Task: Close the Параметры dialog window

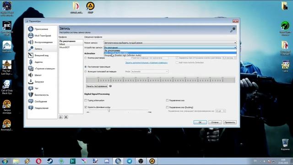Action: [x=235, y=21]
